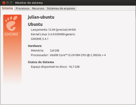Open the Sistemas de arquivos tab
This screenshot has height=105, width=136.
(x=61, y=8)
